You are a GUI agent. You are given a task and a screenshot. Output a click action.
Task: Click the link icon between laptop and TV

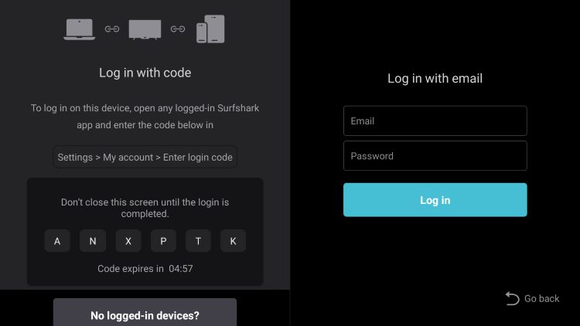pos(112,29)
